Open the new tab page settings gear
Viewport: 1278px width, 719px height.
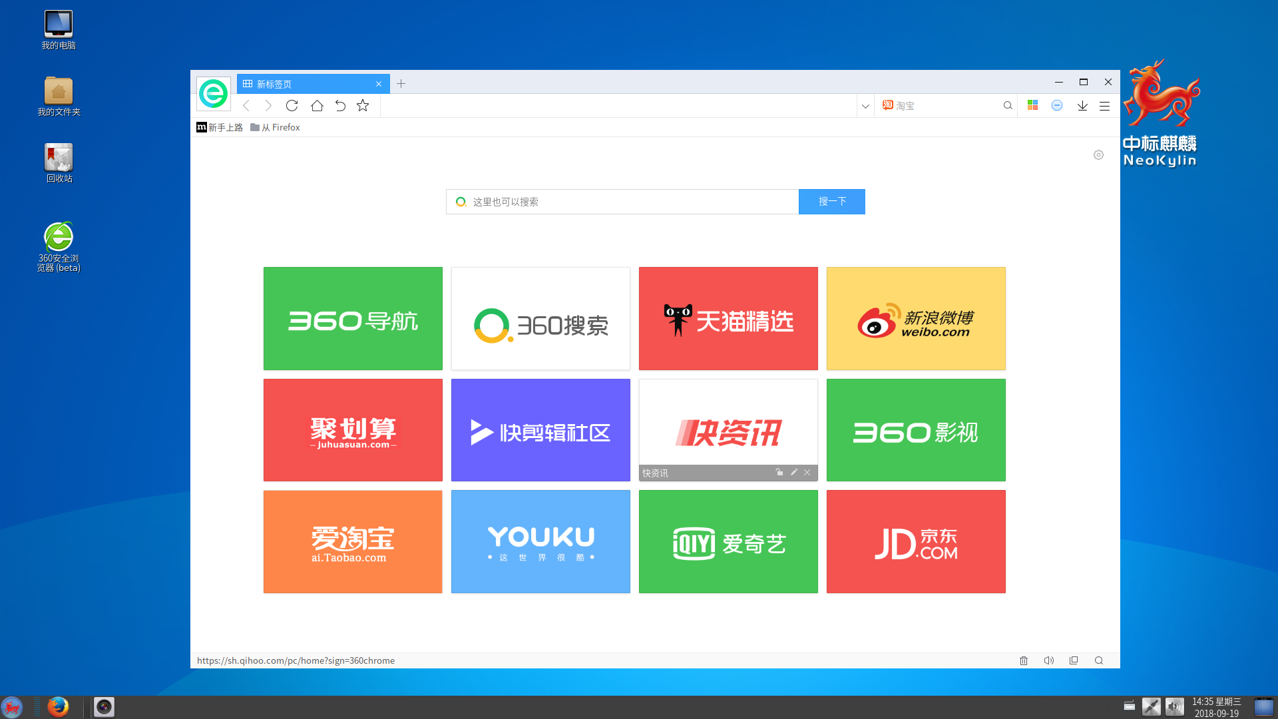tap(1099, 154)
